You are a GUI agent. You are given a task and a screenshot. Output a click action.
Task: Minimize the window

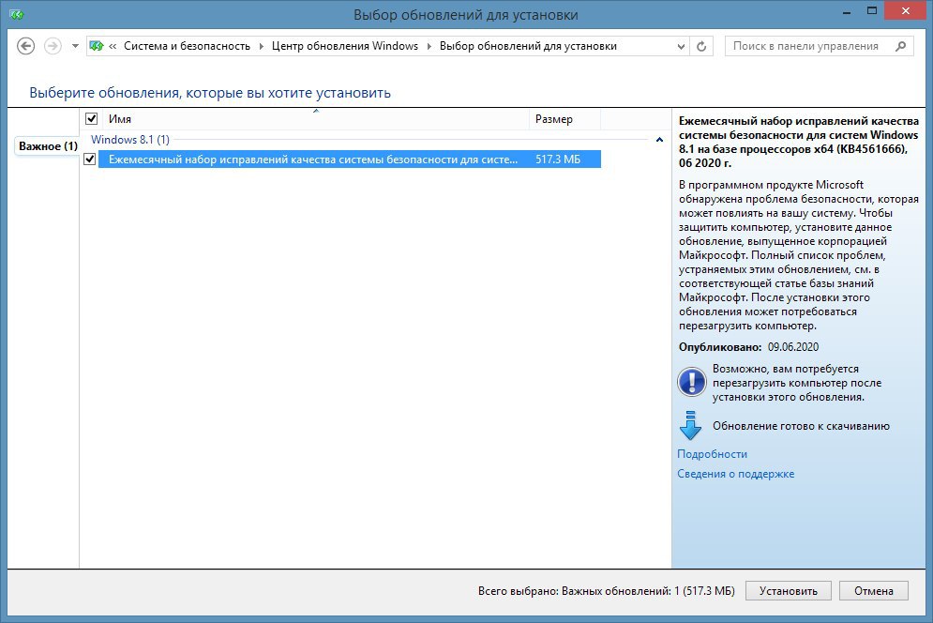click(846, 12)
